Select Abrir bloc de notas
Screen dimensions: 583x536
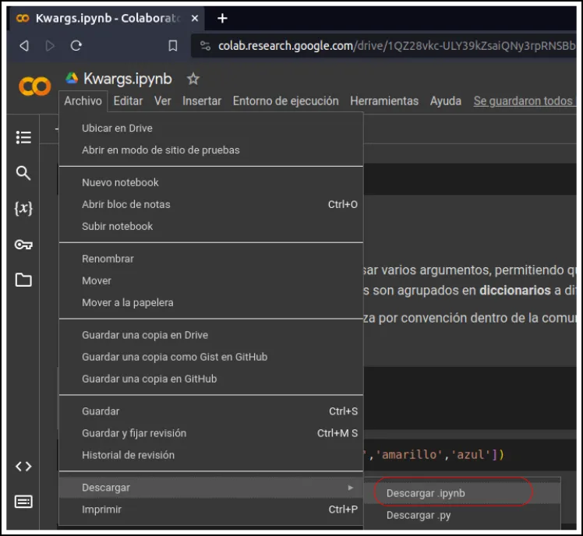[211, 204]
